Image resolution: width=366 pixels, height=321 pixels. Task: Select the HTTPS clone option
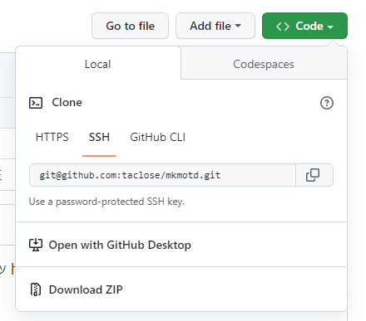(x=52, y=137)
